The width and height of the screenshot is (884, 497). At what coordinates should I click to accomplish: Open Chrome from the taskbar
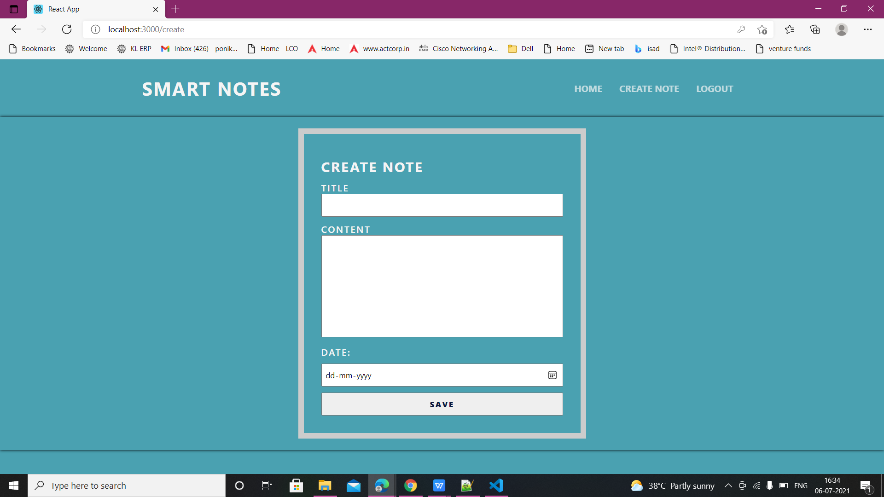pos(411,485)
